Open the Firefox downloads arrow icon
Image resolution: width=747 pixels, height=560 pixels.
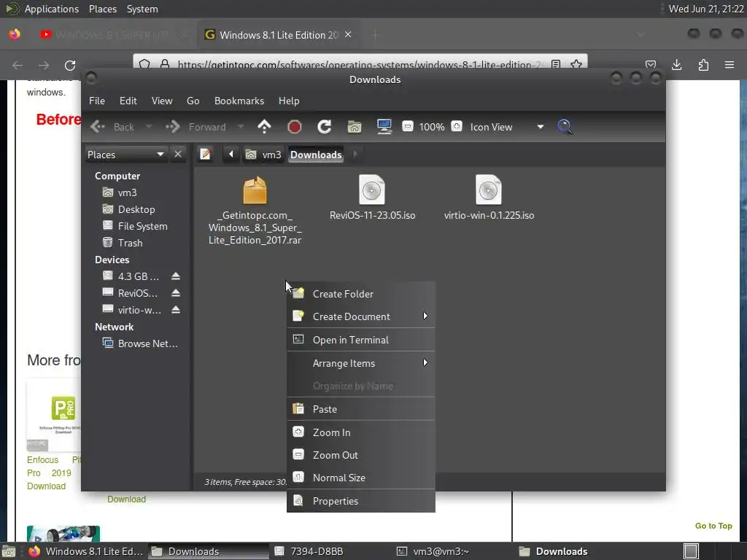click(676, 65)
